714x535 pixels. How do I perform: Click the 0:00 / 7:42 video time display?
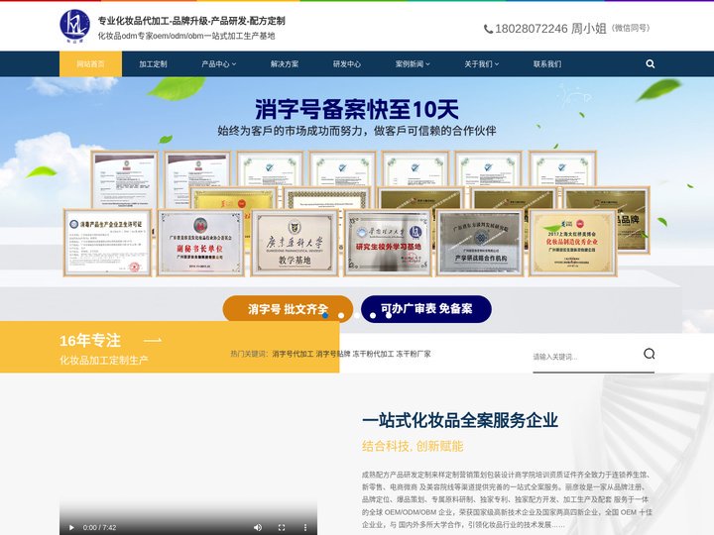[99, 528]
